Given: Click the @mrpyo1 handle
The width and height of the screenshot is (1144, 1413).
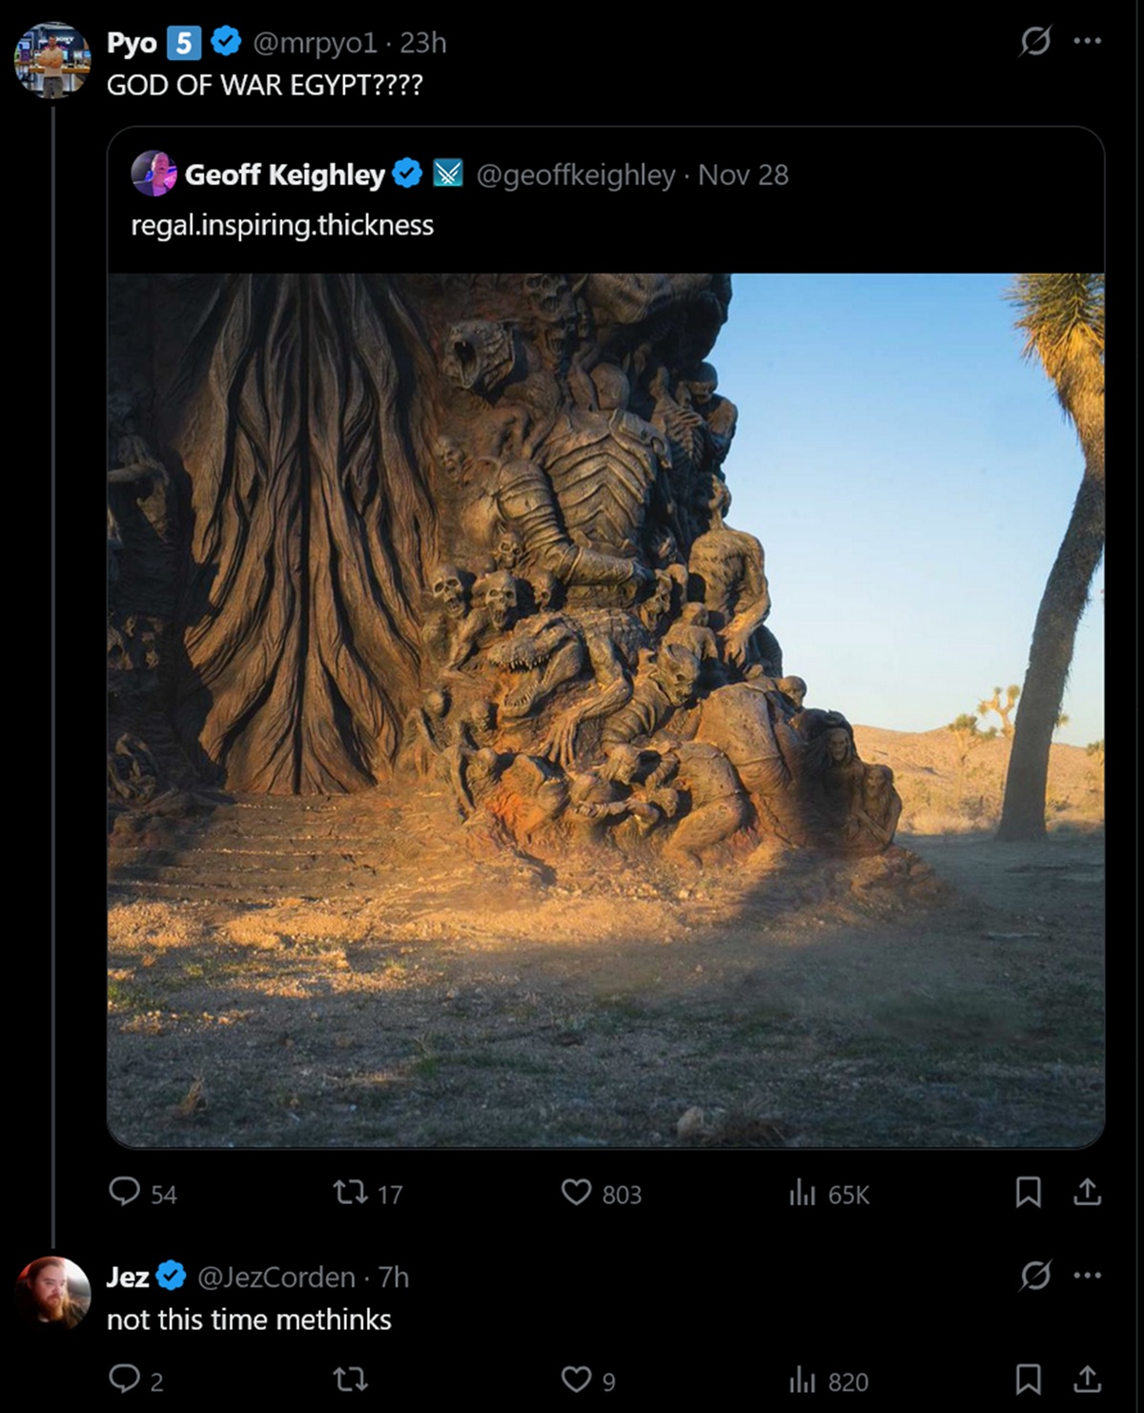Looking at the screenshot, I should coord(315,43).
